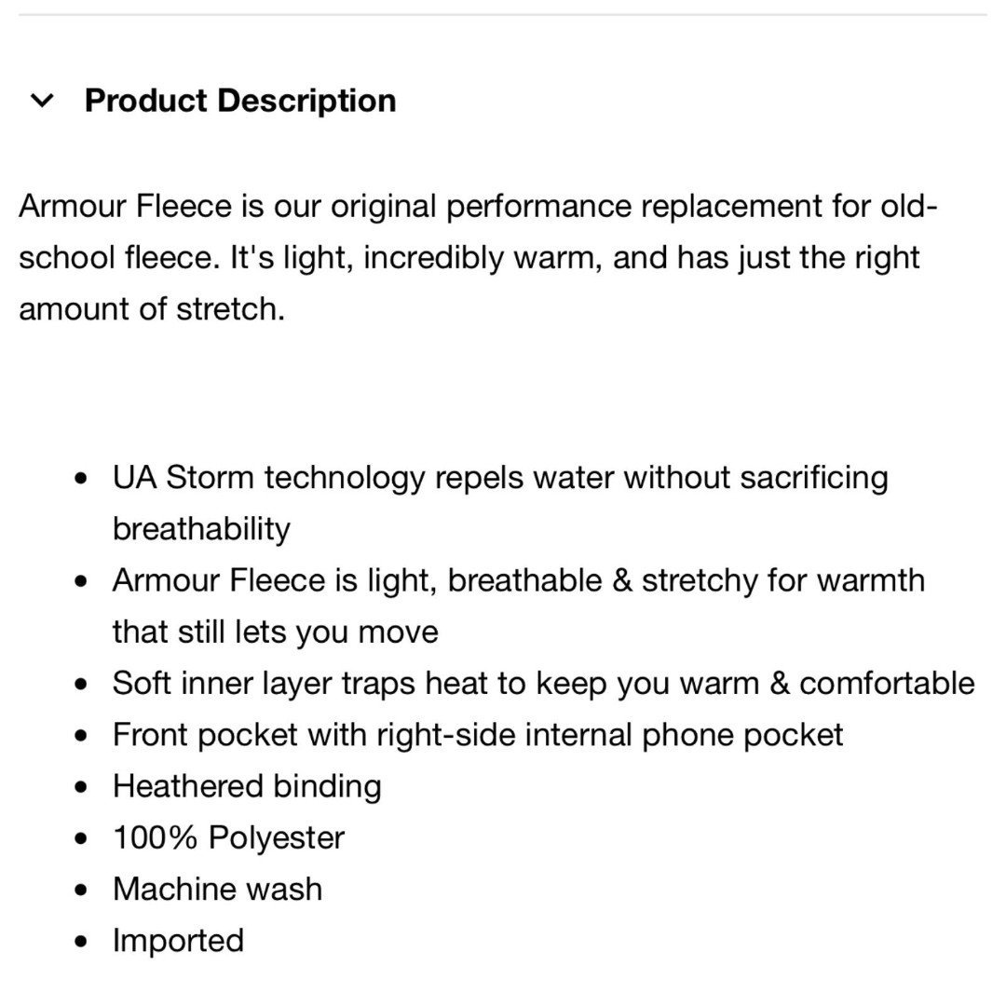The image size is (1006, 1006).
Task: Click the 100% Polyester bullet
Action: [x=228, y=838]
